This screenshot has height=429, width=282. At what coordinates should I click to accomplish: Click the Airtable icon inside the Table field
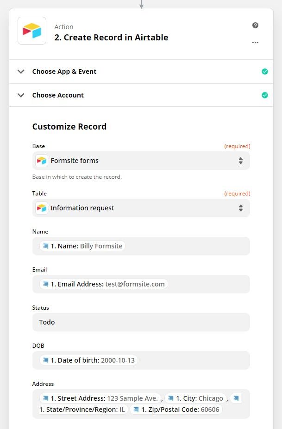[41, 208]
